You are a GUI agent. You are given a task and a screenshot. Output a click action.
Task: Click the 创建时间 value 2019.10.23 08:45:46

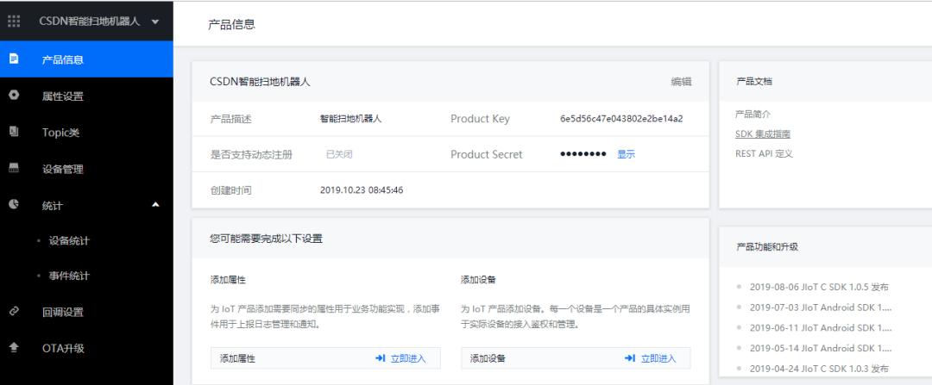coord(362,190)
